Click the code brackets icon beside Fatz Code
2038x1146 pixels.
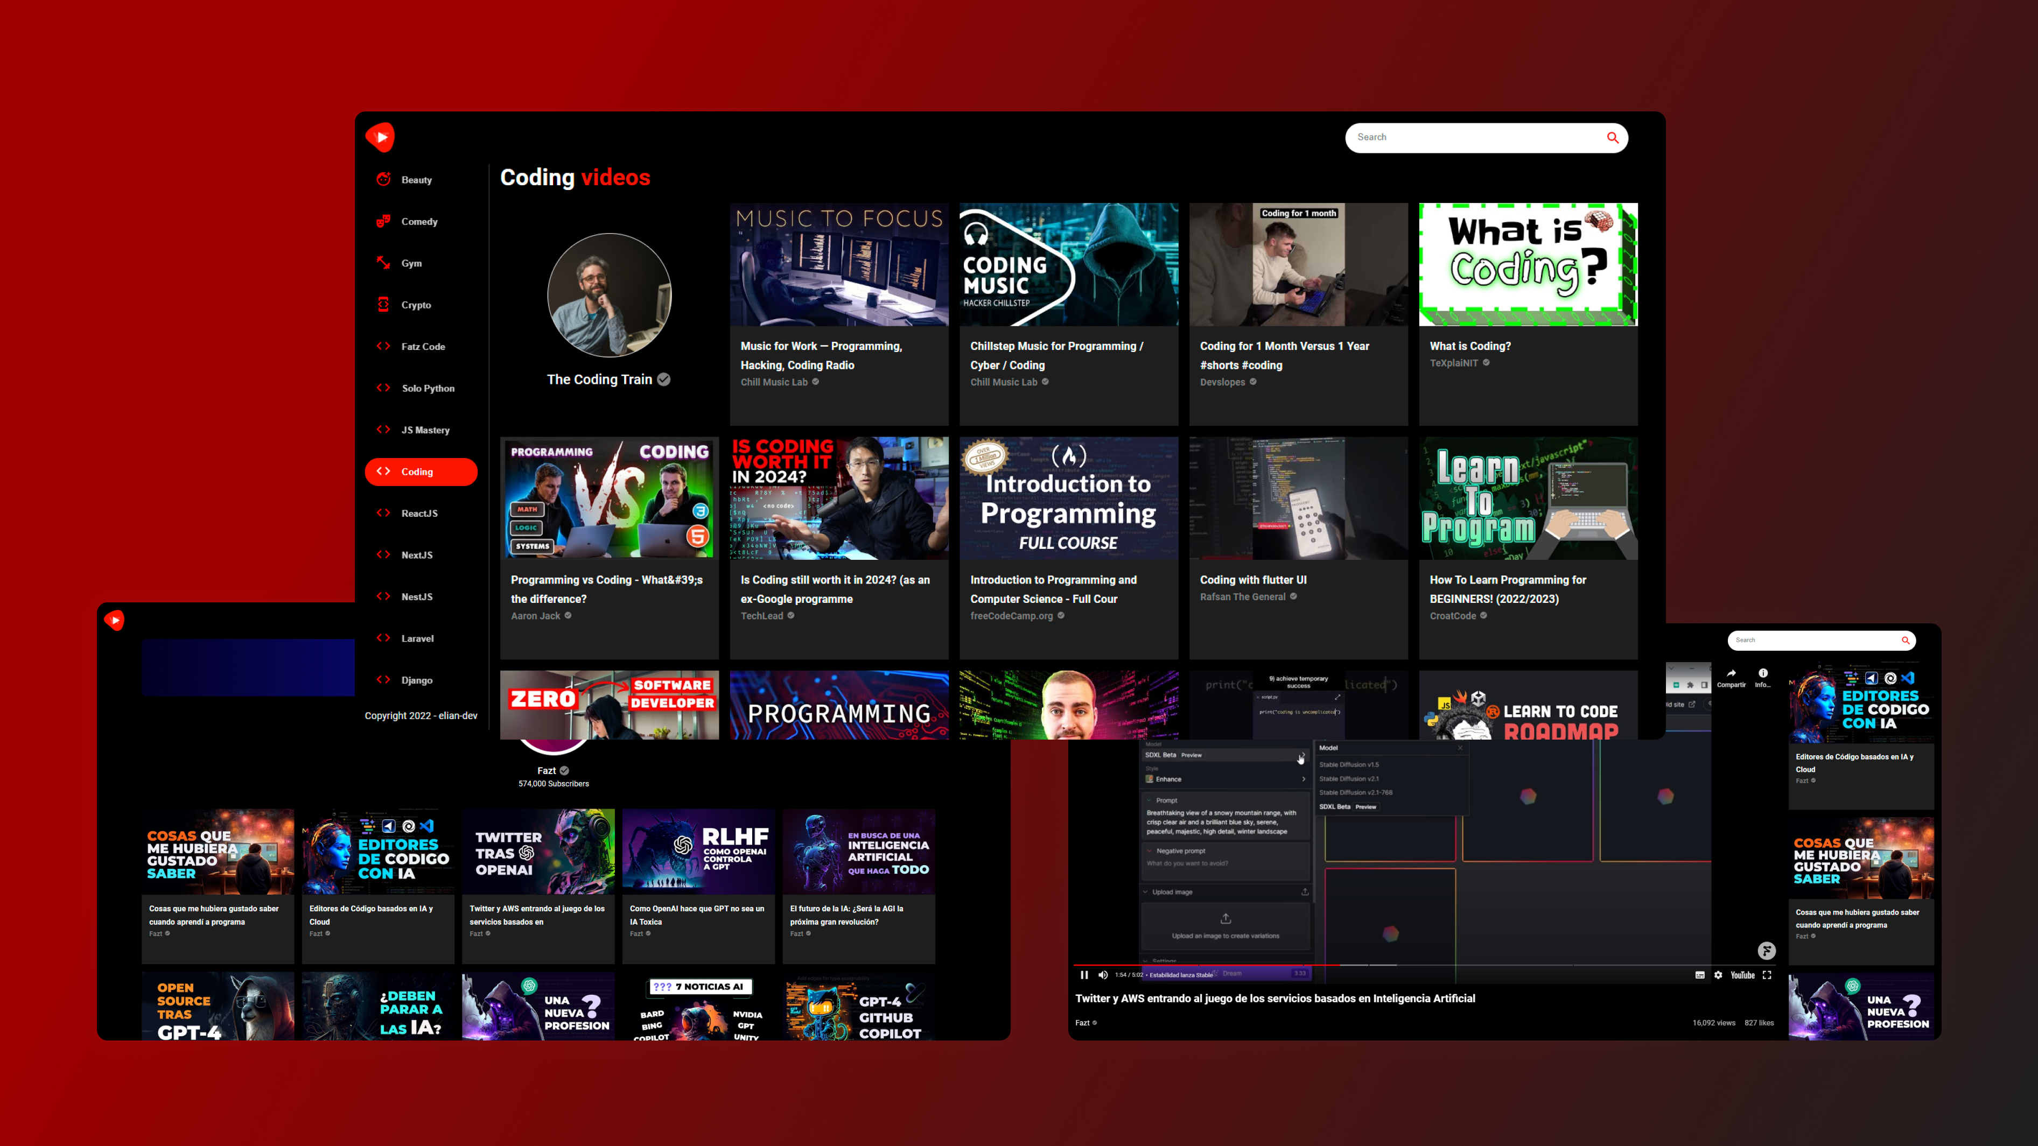click(x=384, y=347)
